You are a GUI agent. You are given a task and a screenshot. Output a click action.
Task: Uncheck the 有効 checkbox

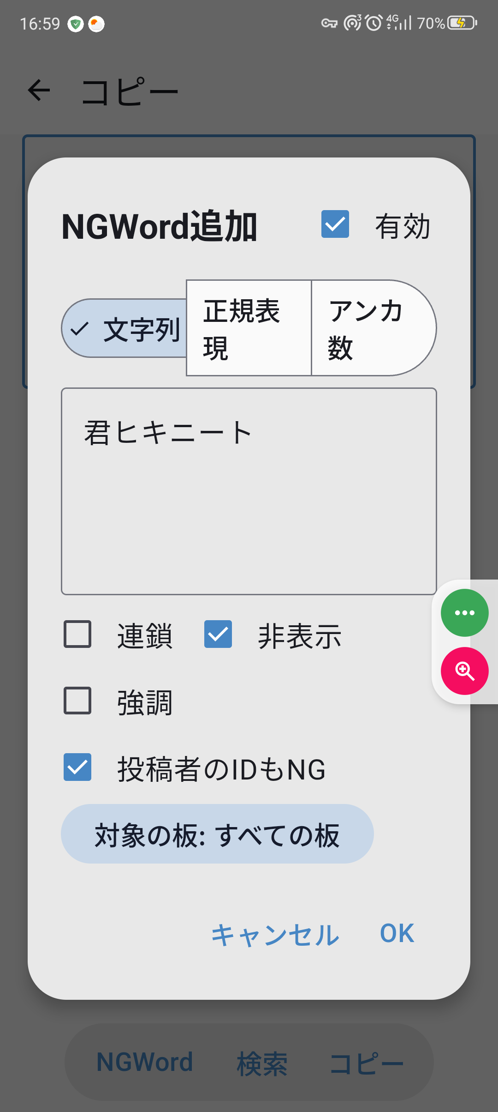(335, 224)
